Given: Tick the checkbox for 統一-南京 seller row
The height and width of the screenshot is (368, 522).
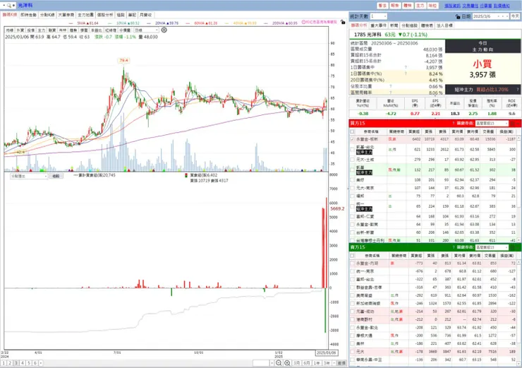Looking at the screenshot, I should (352, 271).
